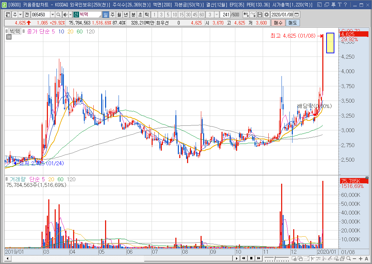This screenshot has height=264, width=372.
Task: Switch to 분 minute chart period
Action: 133,15
